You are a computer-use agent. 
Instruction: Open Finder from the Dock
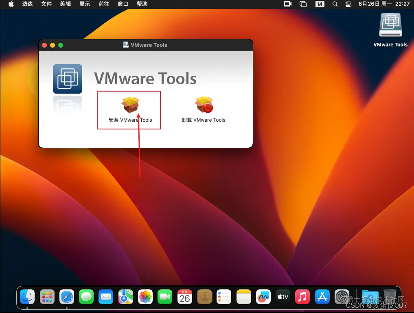coord(27,297)
